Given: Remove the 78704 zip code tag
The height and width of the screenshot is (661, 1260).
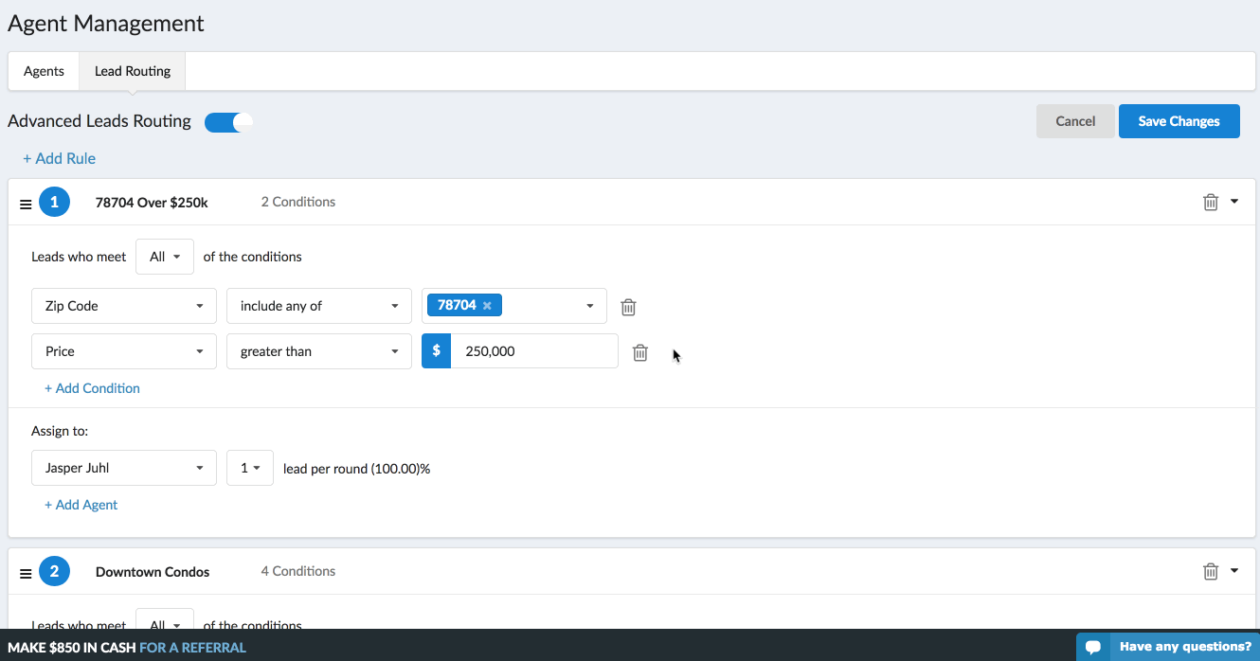Looking at the screenshot, I should click(x=487, y=306).
